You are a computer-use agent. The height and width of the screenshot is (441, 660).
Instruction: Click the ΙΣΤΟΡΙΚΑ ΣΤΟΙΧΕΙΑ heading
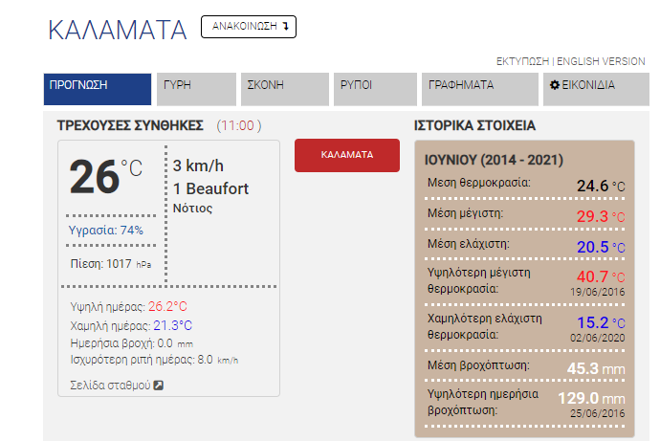click(x=474, y=125)
